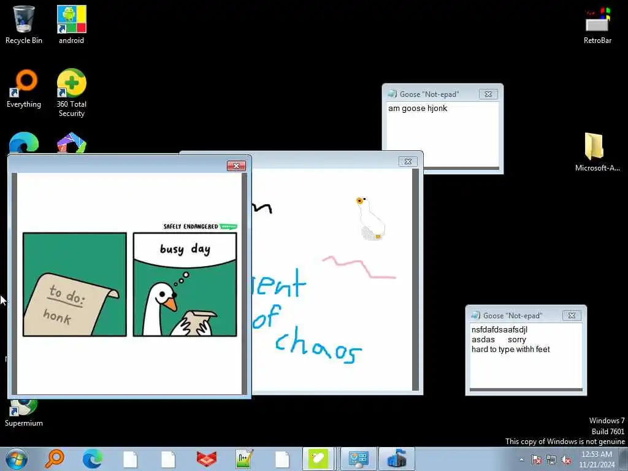The image size is (628, 471).
Task: Select the Supermium desktop shortcut
Action: click(x=24, y=413)
